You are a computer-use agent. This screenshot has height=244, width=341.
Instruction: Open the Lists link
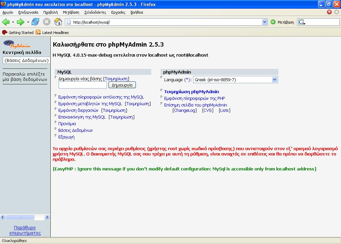point(224,111)
